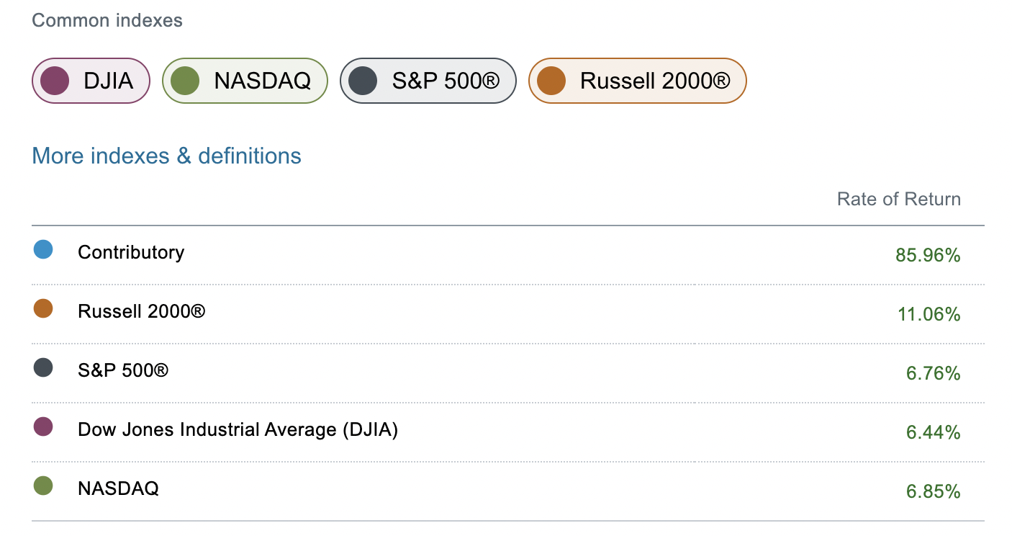Click the purple Dow Jones row legend dot
Screen dimensions: 1012x536
tap(43, 427)
